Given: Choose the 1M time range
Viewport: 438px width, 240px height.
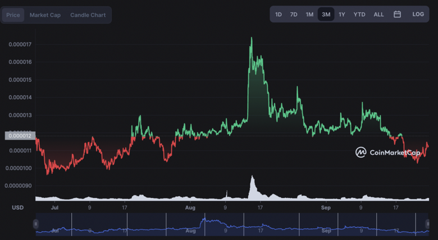Looking at the screenshot, I should coord(309,15).
